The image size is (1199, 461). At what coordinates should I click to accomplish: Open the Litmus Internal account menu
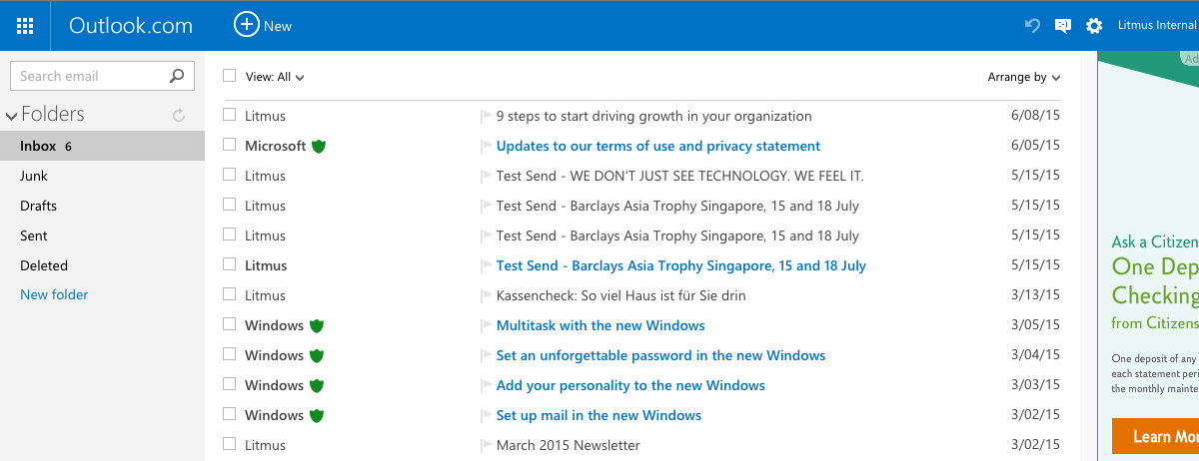[x=1157, y=26]
